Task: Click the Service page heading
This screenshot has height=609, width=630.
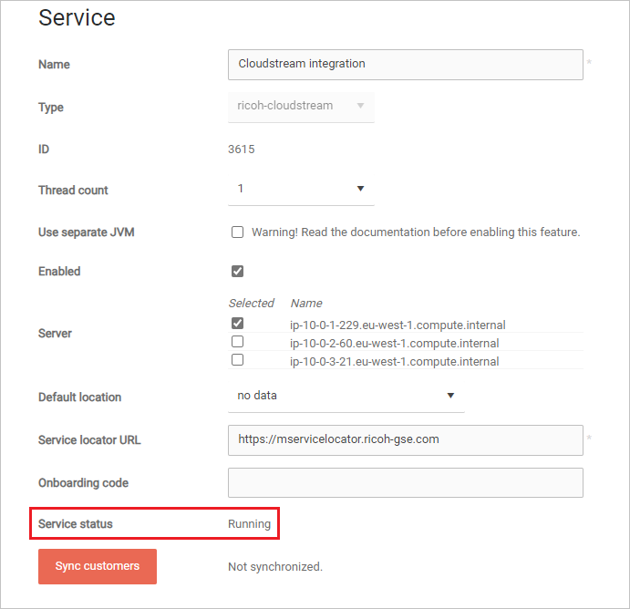Action: coord(77,17)
